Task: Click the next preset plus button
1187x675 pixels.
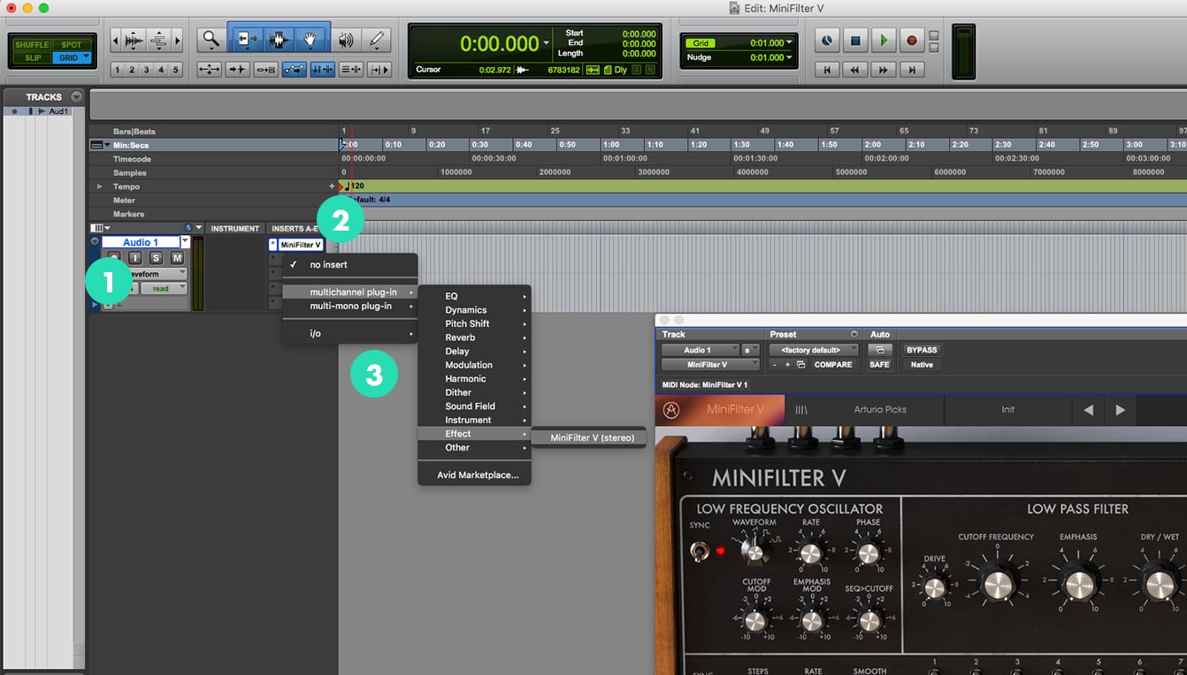Action: pos(787,364)
